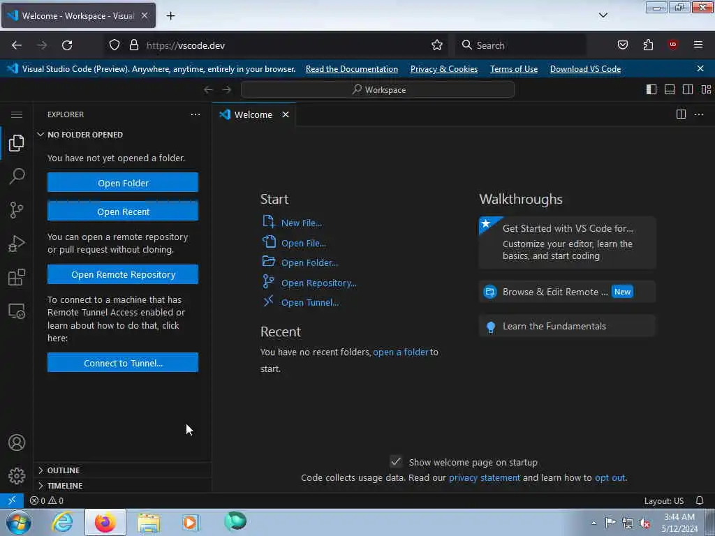The width and height of the screenshot is (715, 536).
Task: Toggle the bottom panel layout icon
Action: tap(670, 89)
